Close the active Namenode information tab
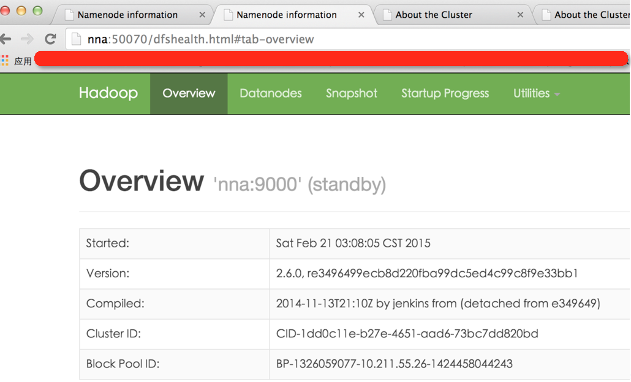The width and height of the screenshot is (631, 382). click(361, 15)
